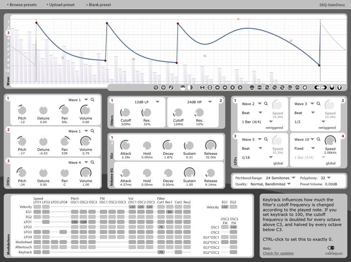This screenshot has width=351, height=262.
Task: Toggle LFO 4 global mode
Action: pos(330,163)
